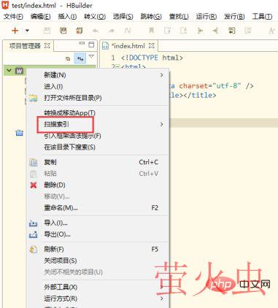Screen dimensions: 278x308
Task: Open the 发行(B) menu
Action: (x=234, y=17)
